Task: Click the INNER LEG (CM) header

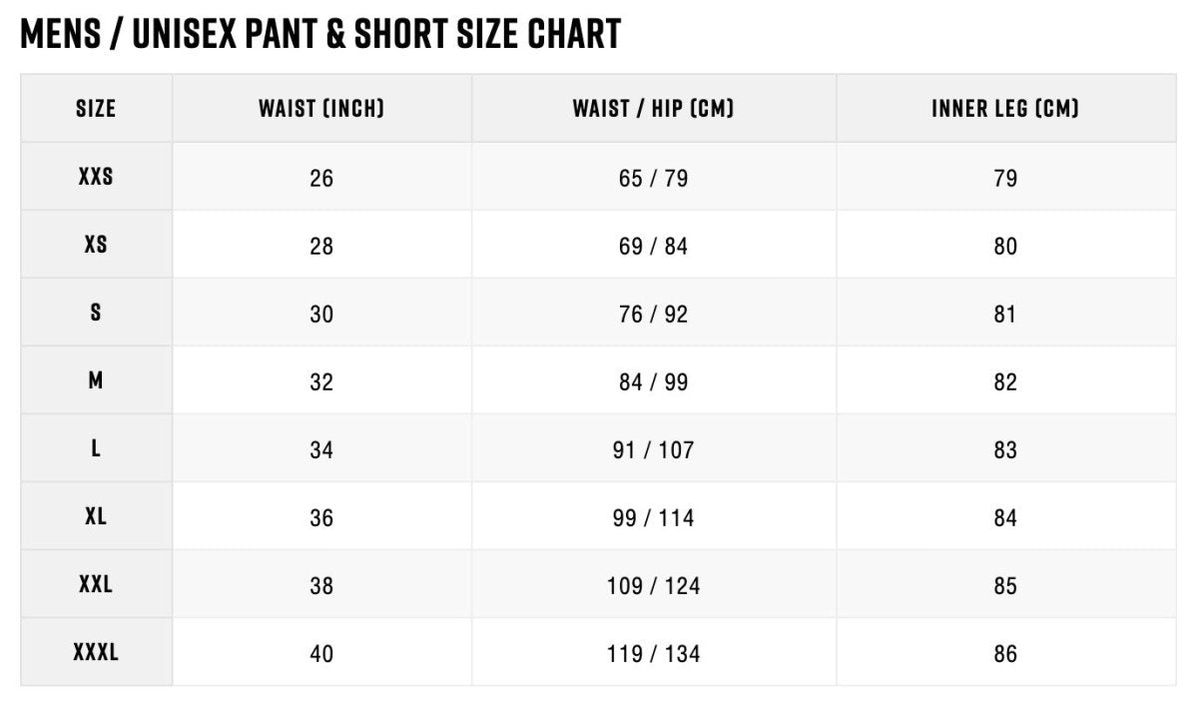Action: pyautogui.click(x=1005, y=108)
